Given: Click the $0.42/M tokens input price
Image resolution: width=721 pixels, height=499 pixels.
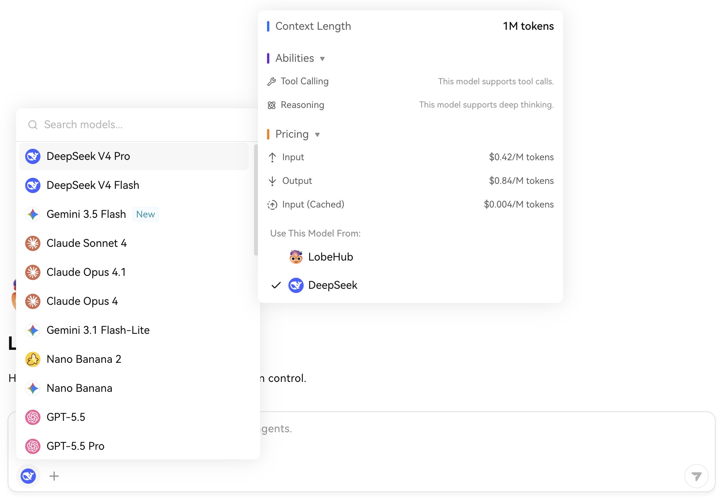Looking at the screenshot, I should [521, 158].
